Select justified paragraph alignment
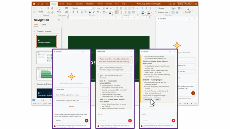The image size is (230, 129). pos(129,12)
